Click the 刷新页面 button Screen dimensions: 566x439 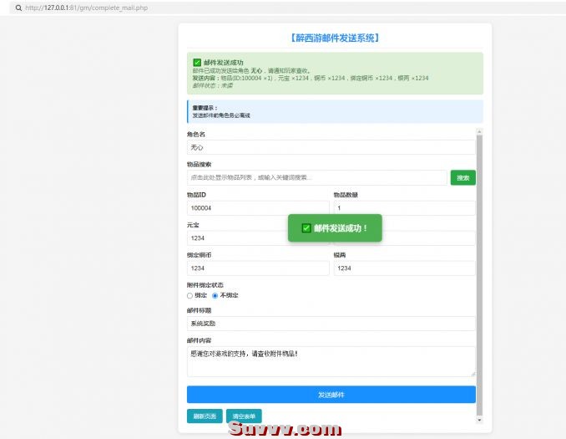205,416
